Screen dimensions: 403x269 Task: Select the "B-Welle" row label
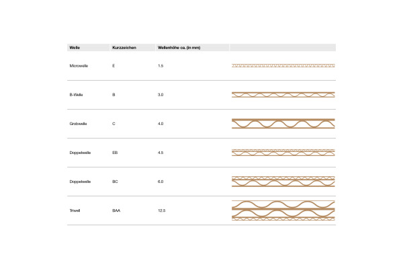point(76,95)
